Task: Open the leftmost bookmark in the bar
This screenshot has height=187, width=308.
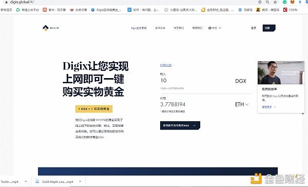Action: pos(6,10)
